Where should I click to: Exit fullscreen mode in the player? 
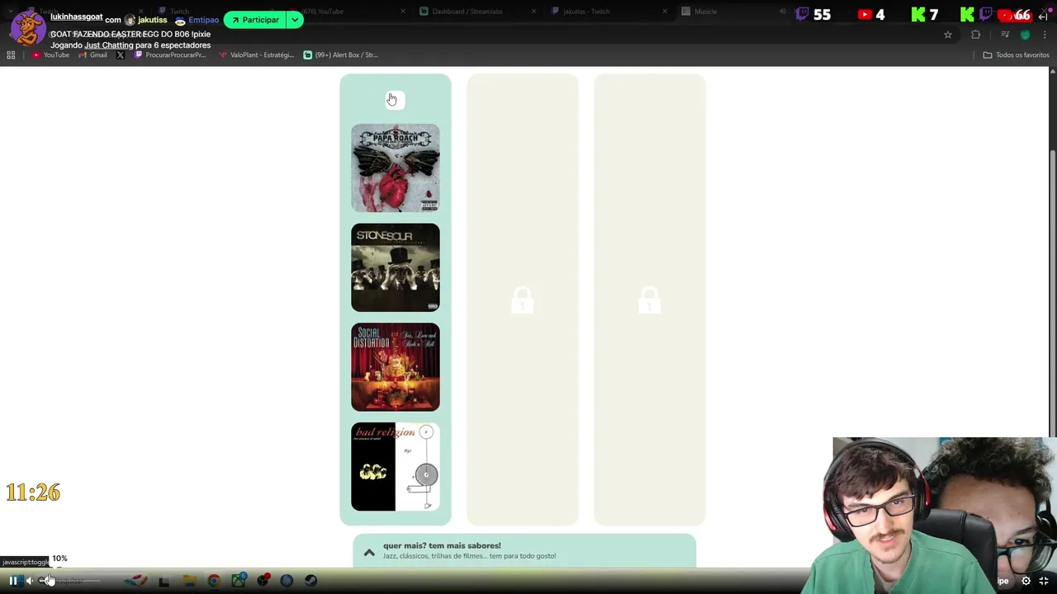coord(1044,581)
